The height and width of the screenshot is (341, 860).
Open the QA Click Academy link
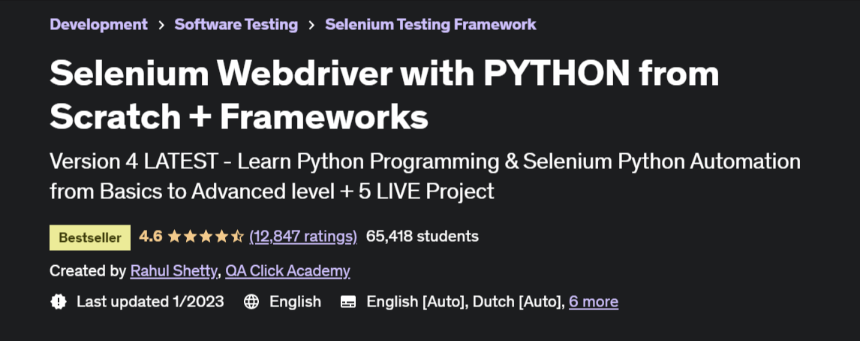pyautogui.click(x=287, y=270)
